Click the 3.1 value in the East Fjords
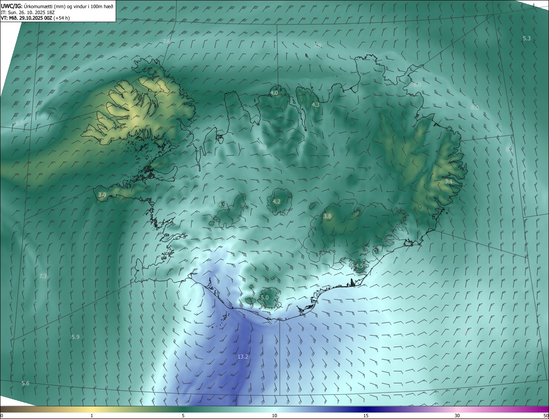 [x=448, y=182]
